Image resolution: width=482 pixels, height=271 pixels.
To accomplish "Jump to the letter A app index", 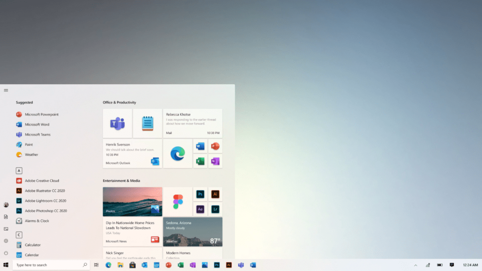I will click(x=19, y=171).
